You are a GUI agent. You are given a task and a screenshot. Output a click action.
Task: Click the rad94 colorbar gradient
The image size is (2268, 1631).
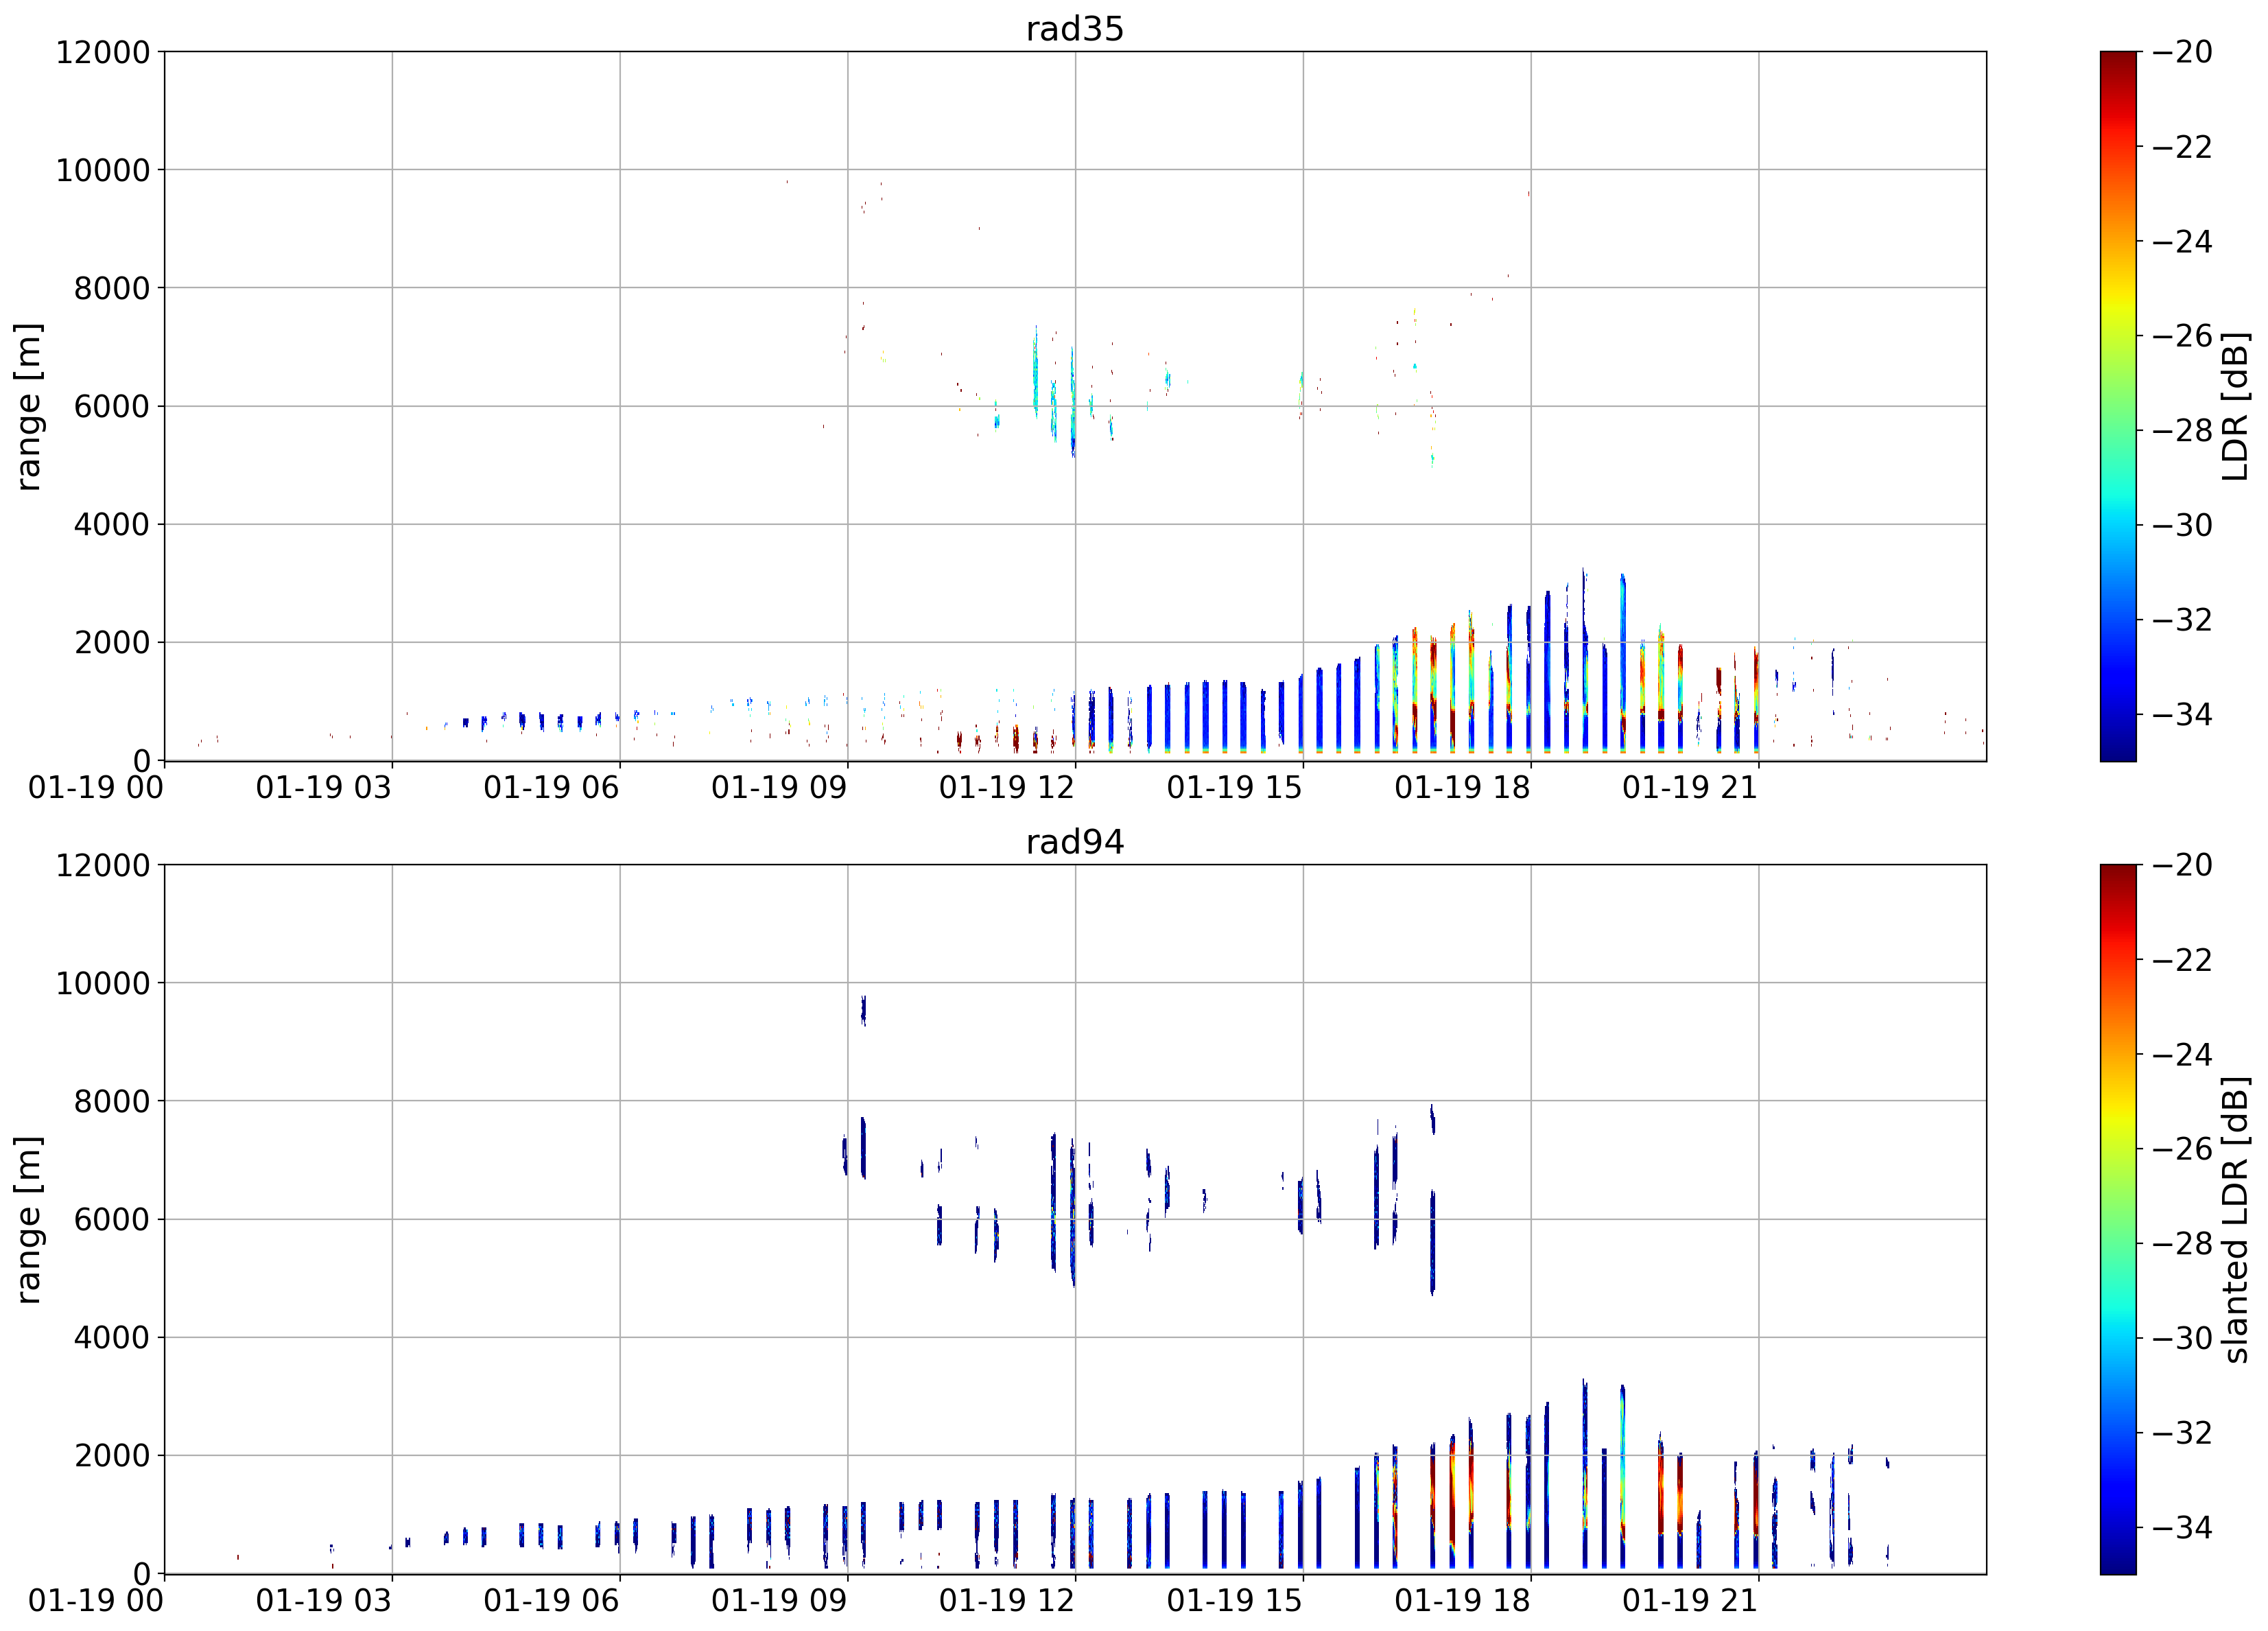coord(2118,1219)
